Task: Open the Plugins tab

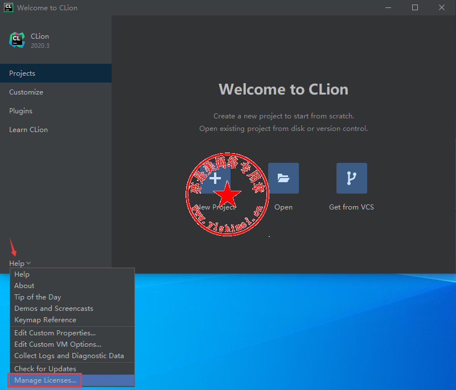Action: pyautogui.click(x=56, y=111)
